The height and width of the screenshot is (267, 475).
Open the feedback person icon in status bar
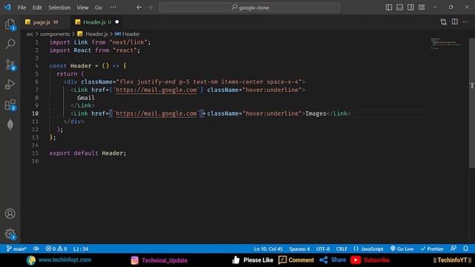point(453,248)
